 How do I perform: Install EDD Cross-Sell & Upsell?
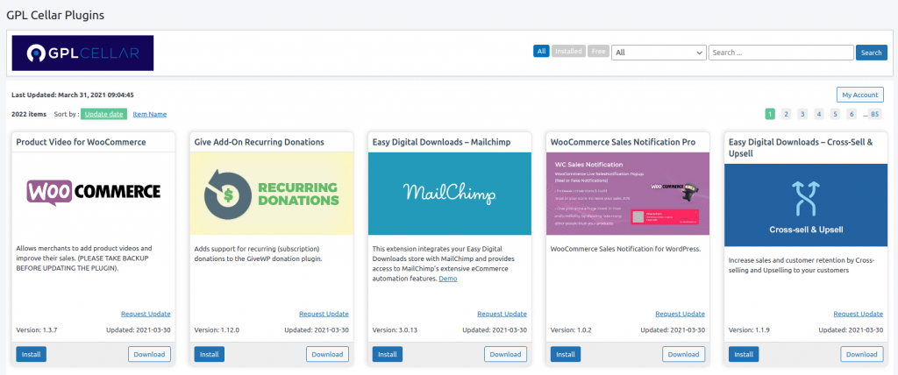click(x=744, y=354)
